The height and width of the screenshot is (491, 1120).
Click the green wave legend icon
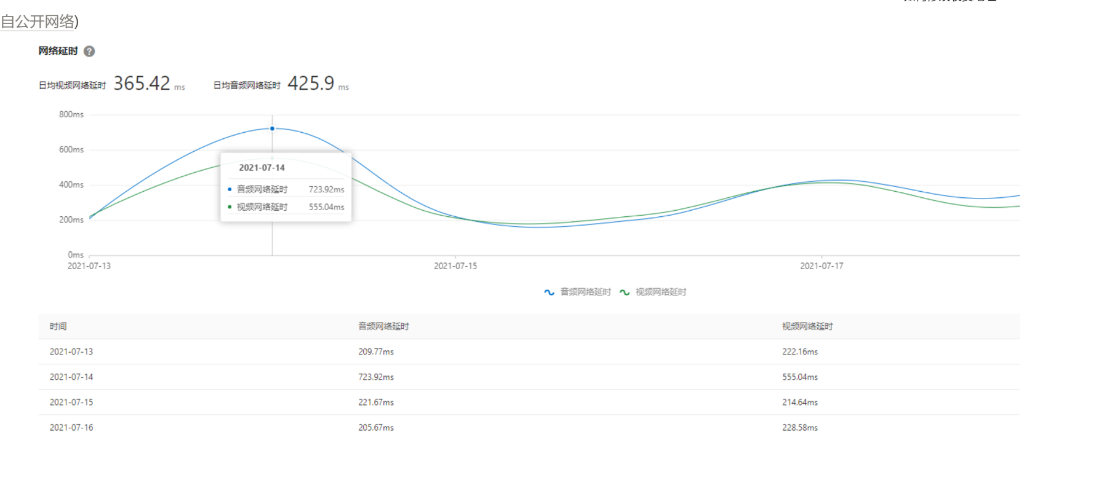click(x=624, y=293)
